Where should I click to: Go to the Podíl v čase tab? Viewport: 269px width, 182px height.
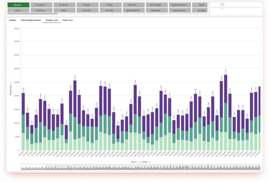pyautogui.click(x=68, y=20)
